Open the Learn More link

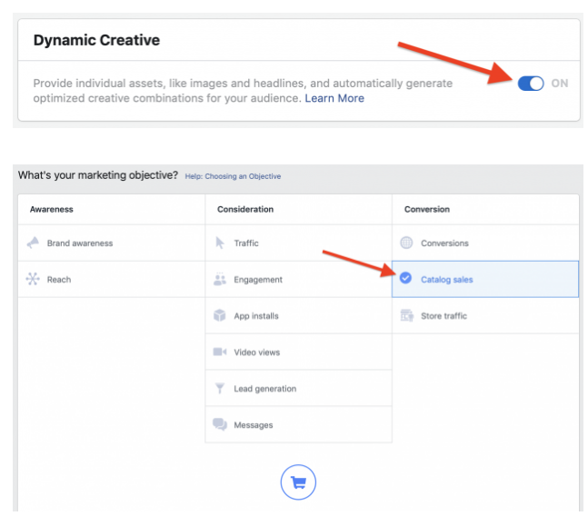[x=334, y=98]
